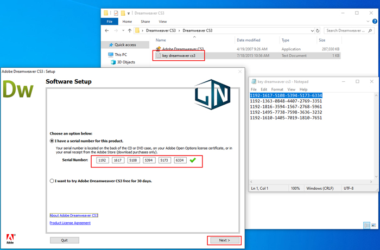Open the Home tab in Explorer
The height and width of the screenshot is (250, 380).
127,22
